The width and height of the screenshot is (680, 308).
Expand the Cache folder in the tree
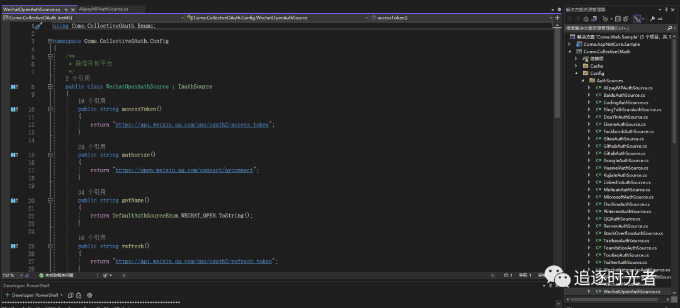(576, 66)
